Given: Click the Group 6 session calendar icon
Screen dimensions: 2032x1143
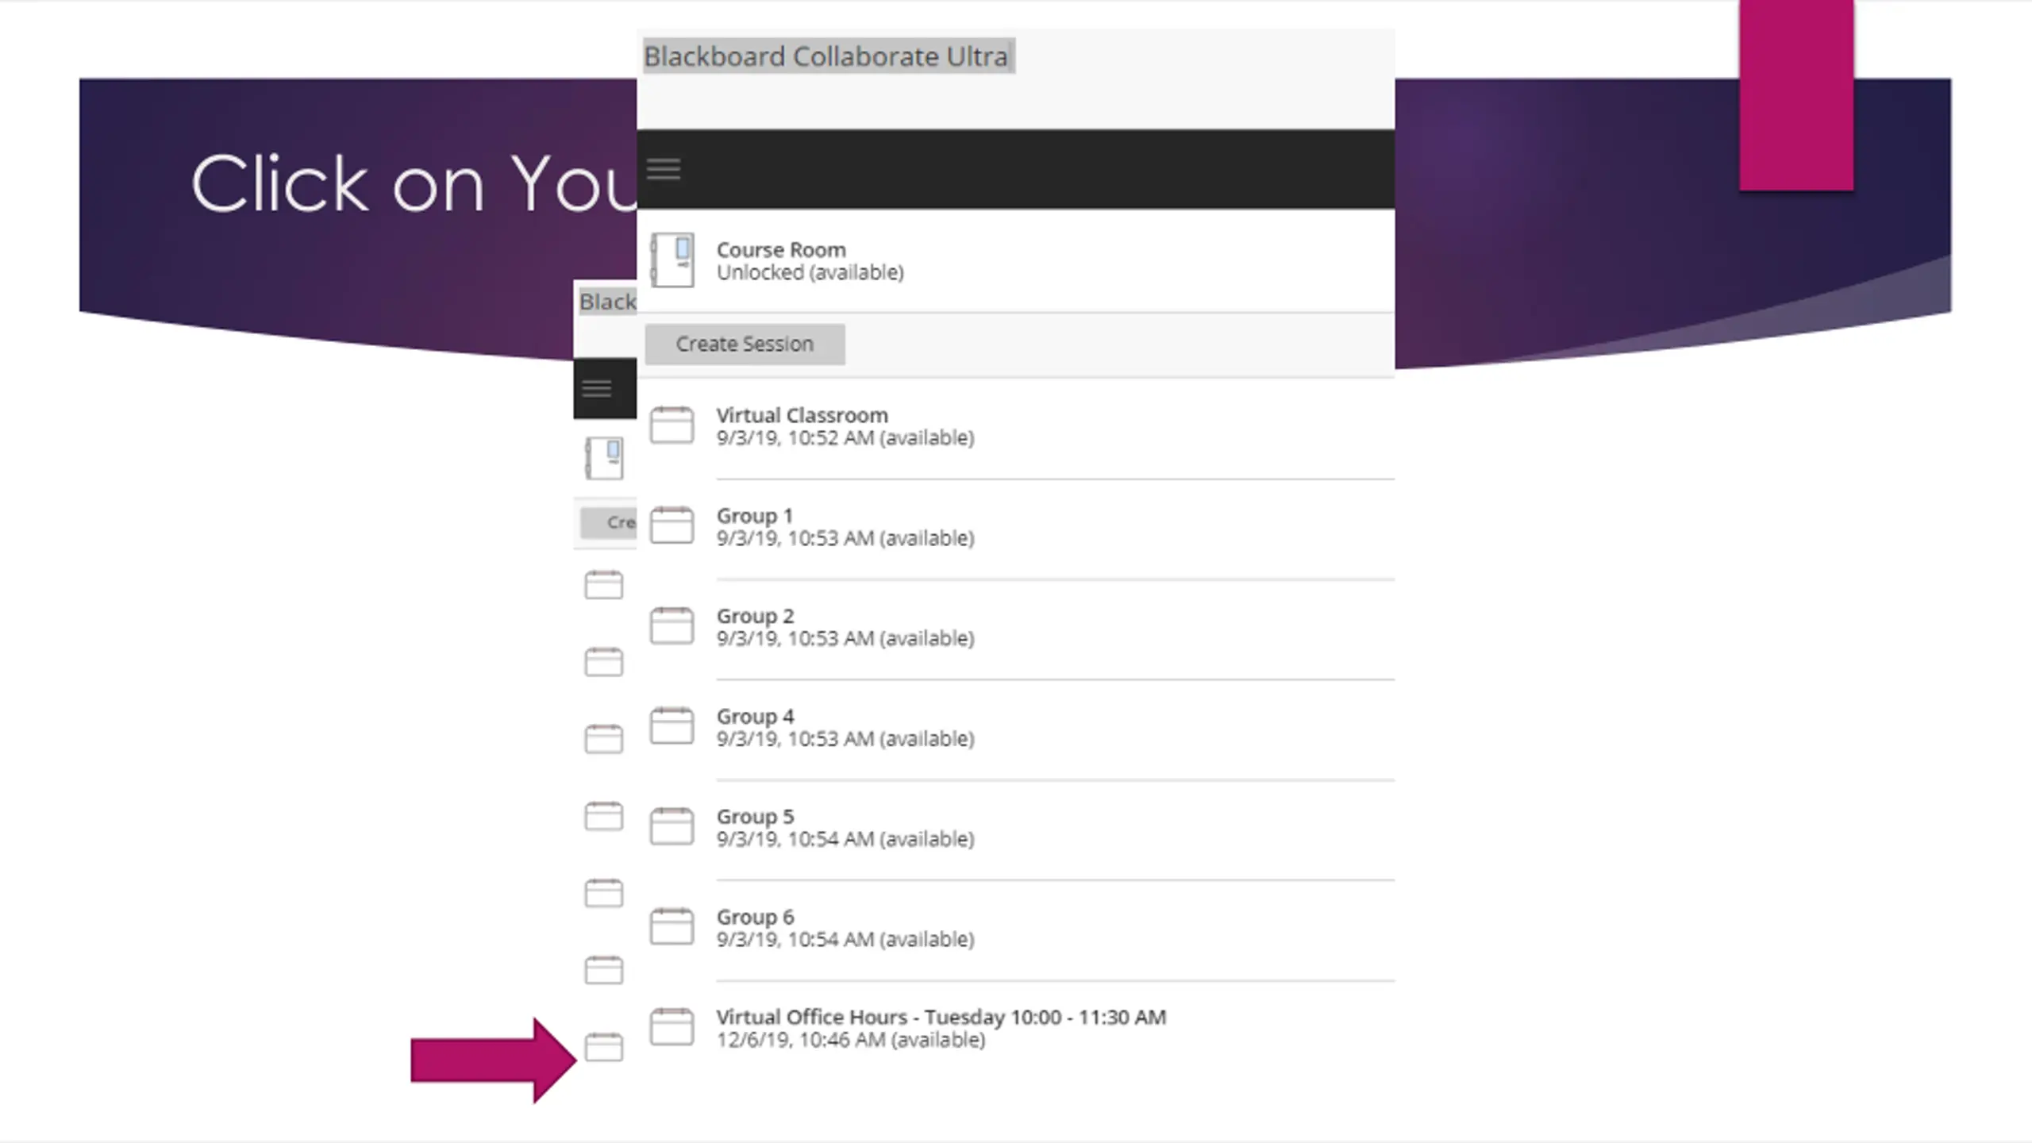Looking at the screenshot, I should [x=672, y=927].
